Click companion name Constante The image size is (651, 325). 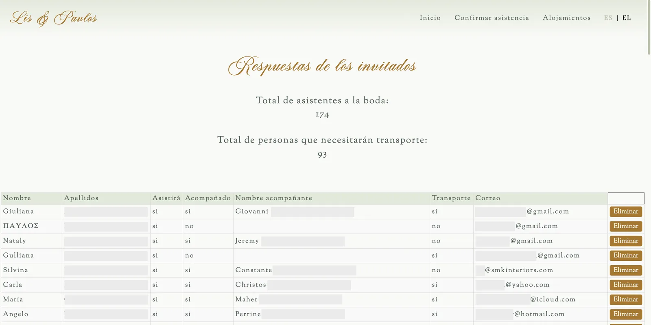coord(253,270)
